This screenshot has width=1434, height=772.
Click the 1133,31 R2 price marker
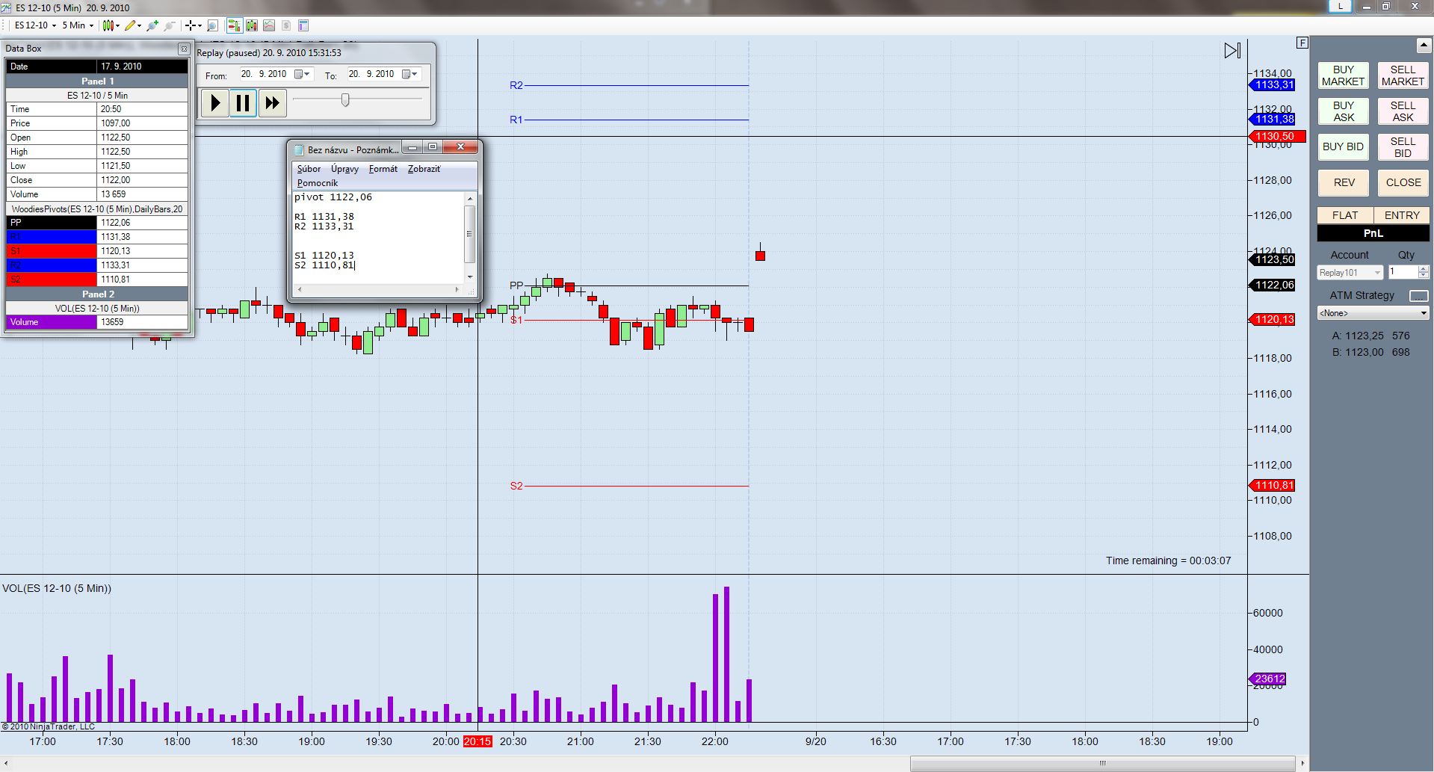pyautogui.click(x=1272, y=85)
